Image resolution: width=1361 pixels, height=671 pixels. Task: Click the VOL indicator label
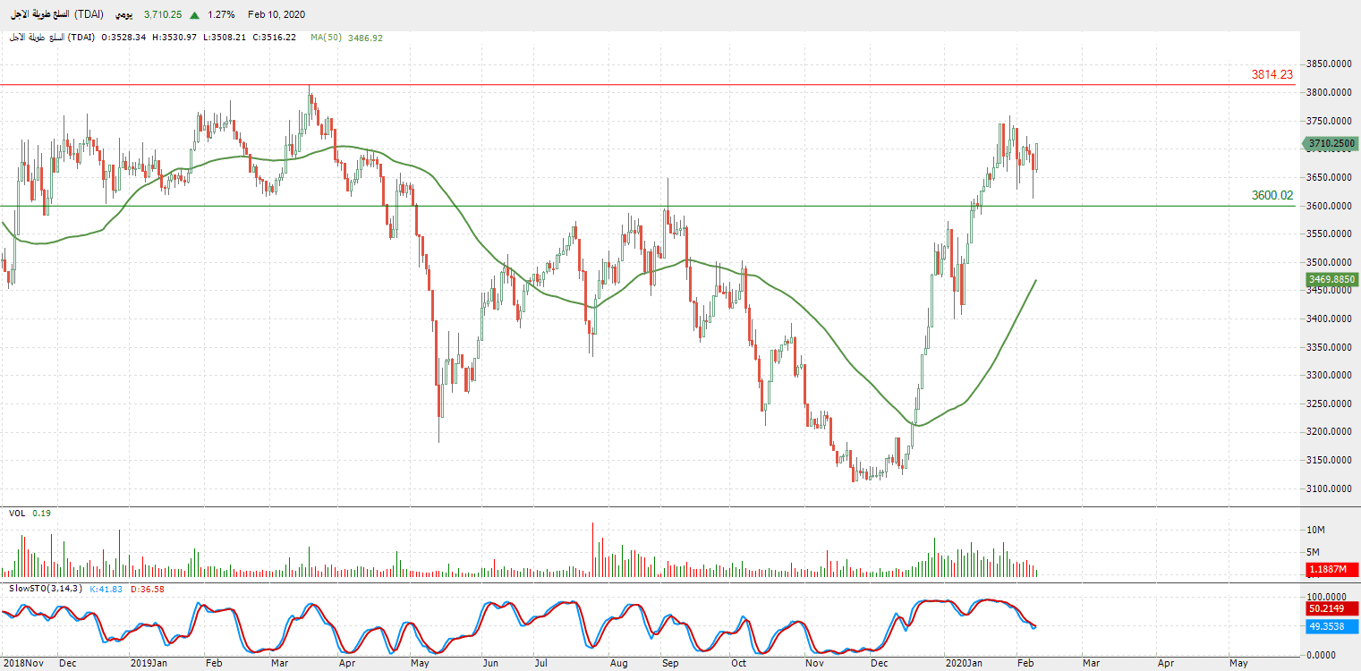click(17, 513)
